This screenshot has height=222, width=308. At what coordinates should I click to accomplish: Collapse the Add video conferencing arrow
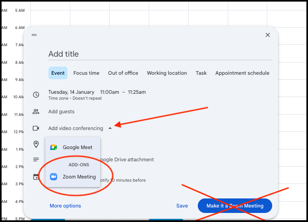coord(110,128)
